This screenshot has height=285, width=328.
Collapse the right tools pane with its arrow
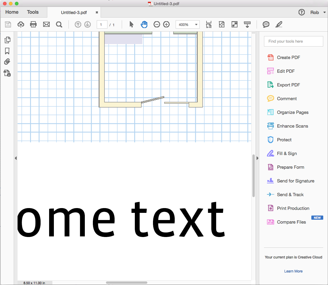[x=257, y=158]
